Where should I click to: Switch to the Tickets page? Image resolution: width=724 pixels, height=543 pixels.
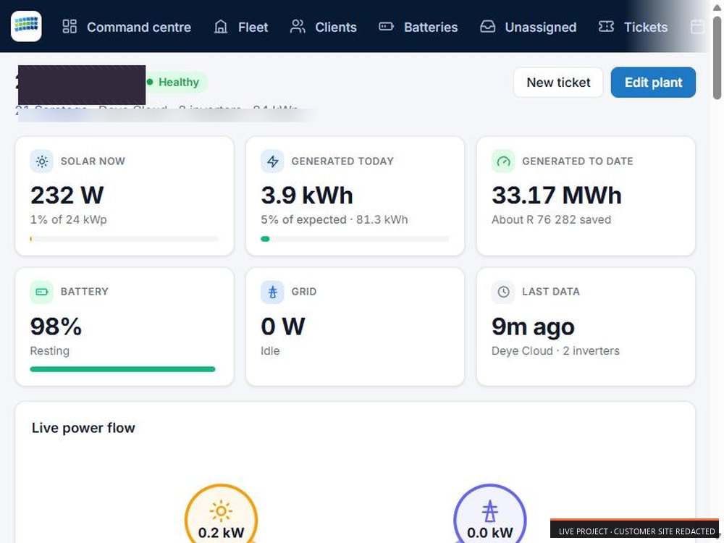pos(633,27)
